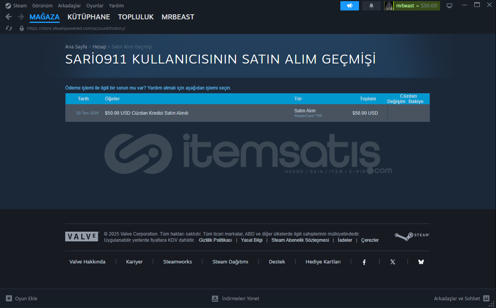Click Oyun Ekle to add a game
The image size is (496, 308).
(22, 298)
